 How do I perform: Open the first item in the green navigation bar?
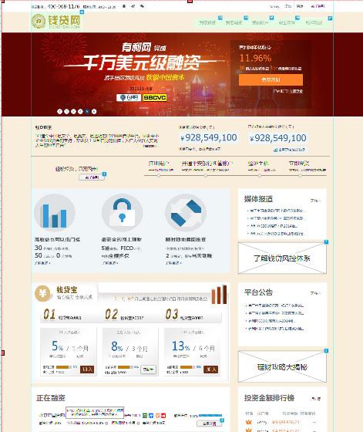[207, 23]
